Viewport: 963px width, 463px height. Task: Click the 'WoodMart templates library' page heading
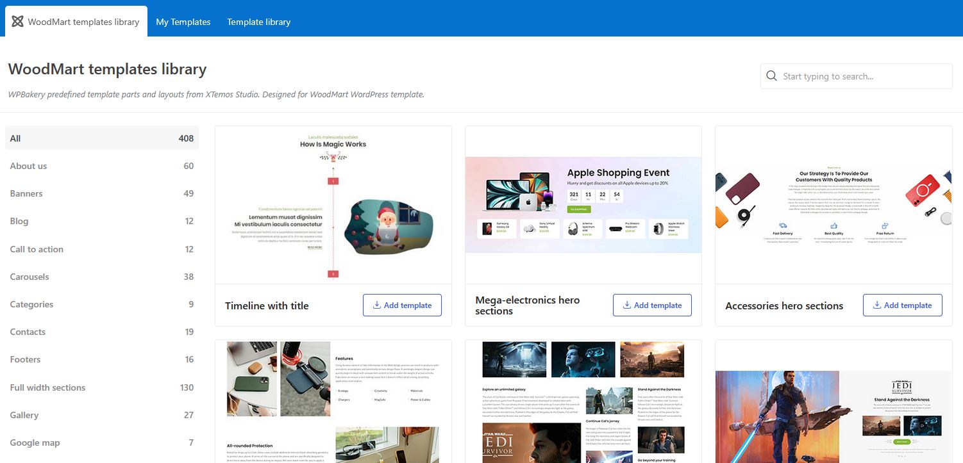[107, 69]
